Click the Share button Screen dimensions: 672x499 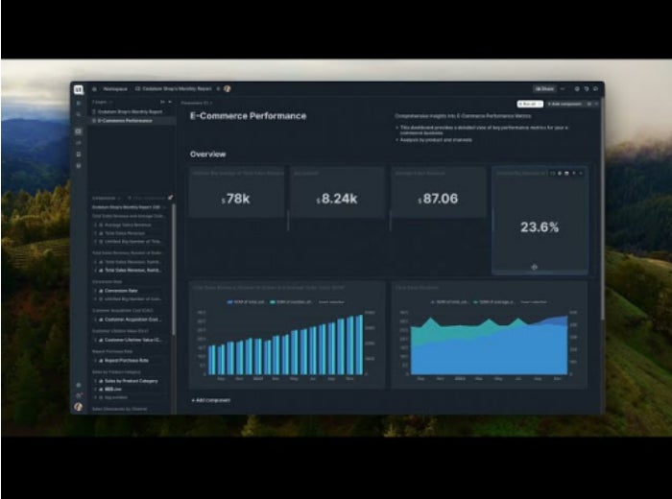pyautogui.click(x=544, y=88)
